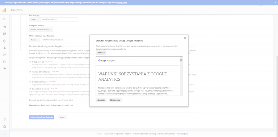Open Acquisition branching icon in sidebar

5,55
